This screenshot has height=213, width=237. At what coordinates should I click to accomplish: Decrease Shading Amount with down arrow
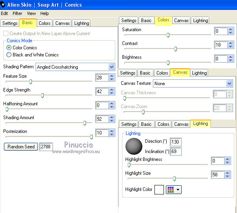click(112, 121)
